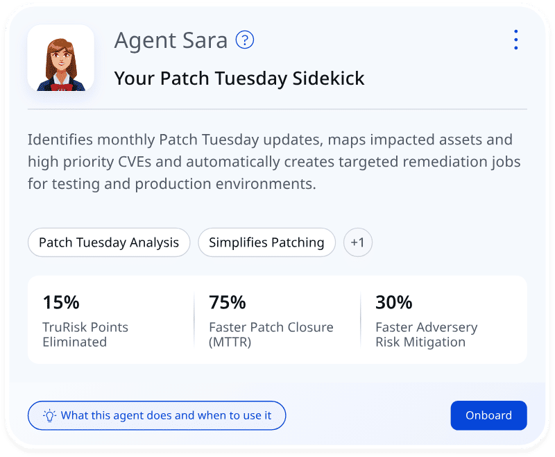
Task: Expand the +1 hidden tags chip
Action: pos(358,242)
